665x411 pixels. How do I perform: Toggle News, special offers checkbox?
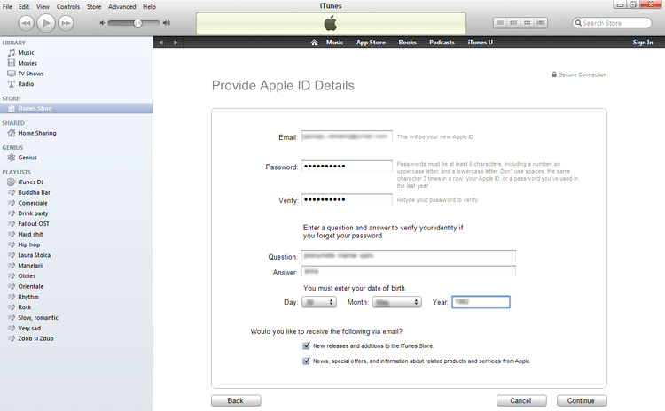coord(306,361)
